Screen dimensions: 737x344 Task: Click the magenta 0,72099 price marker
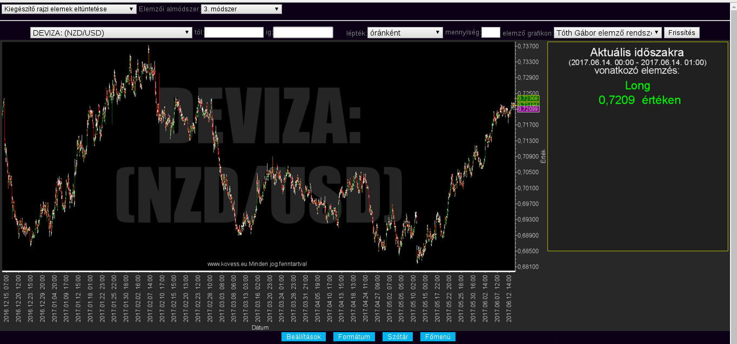(528, 109)
